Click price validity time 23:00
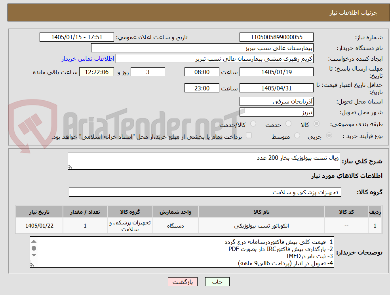This screenshot has height=295, width=390. (x=202, y=88)
